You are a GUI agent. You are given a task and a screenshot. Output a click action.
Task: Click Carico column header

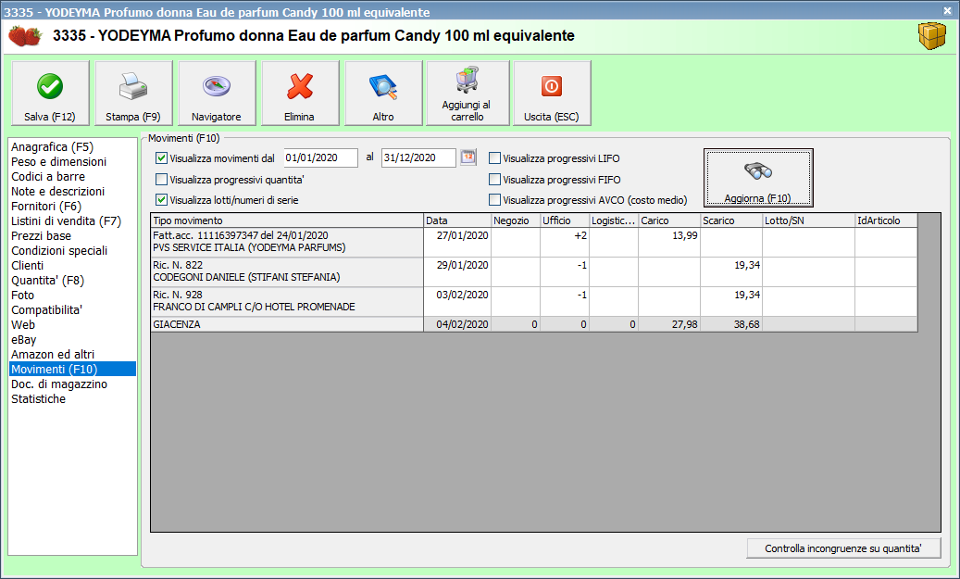click(x=669, y=220)
